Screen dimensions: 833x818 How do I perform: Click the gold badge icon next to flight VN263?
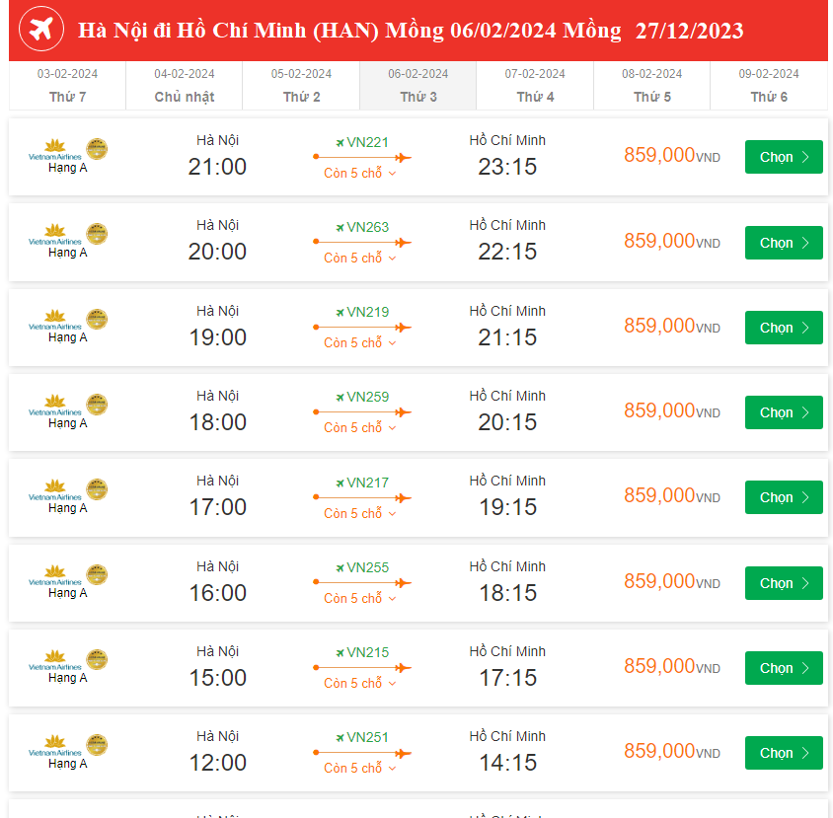pyautogui.click(x=97, y=234)
